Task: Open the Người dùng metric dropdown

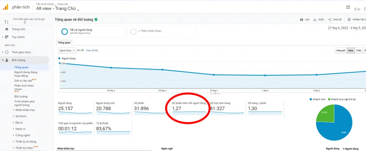Action: tap(67, 50)
